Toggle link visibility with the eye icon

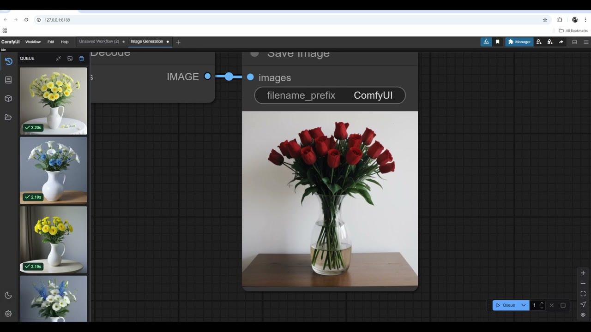(x=583, y=315)
